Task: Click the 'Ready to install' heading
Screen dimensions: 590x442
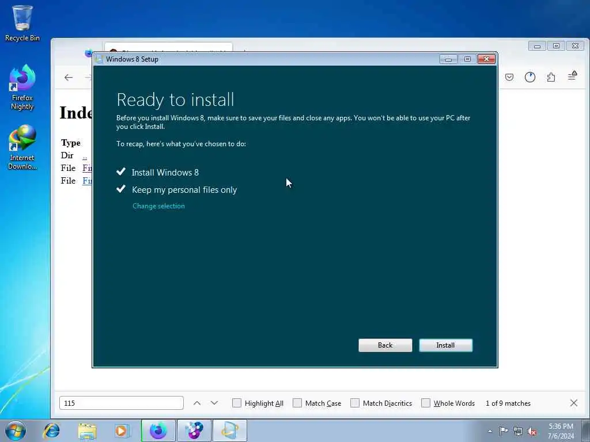Action: tap(175, 100)
